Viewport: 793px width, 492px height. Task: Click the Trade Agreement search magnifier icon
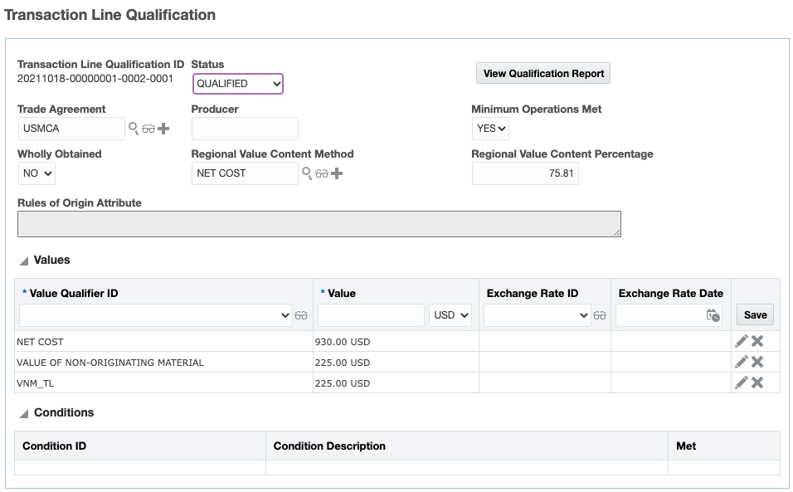(x=133, y=129)
